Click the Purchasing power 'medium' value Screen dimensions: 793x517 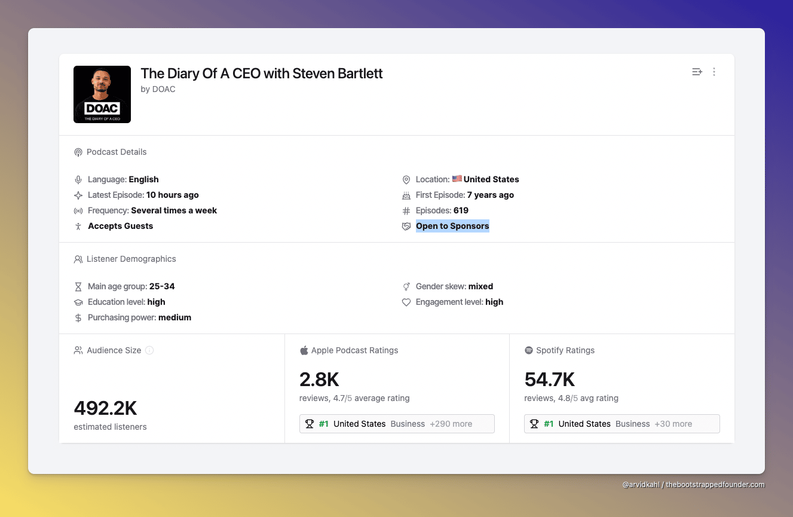pyautogui.click(x=174, y=317)
